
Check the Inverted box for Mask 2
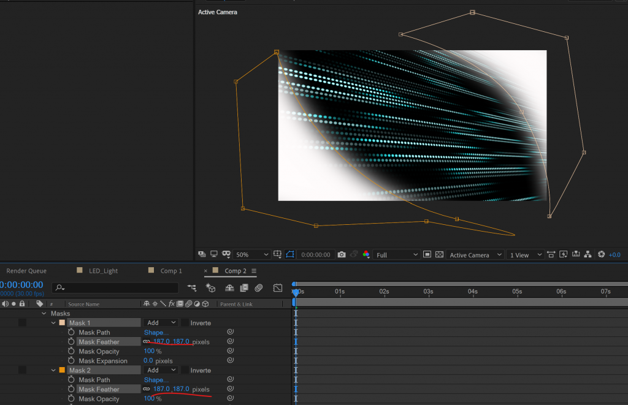[x=185, y=371]
